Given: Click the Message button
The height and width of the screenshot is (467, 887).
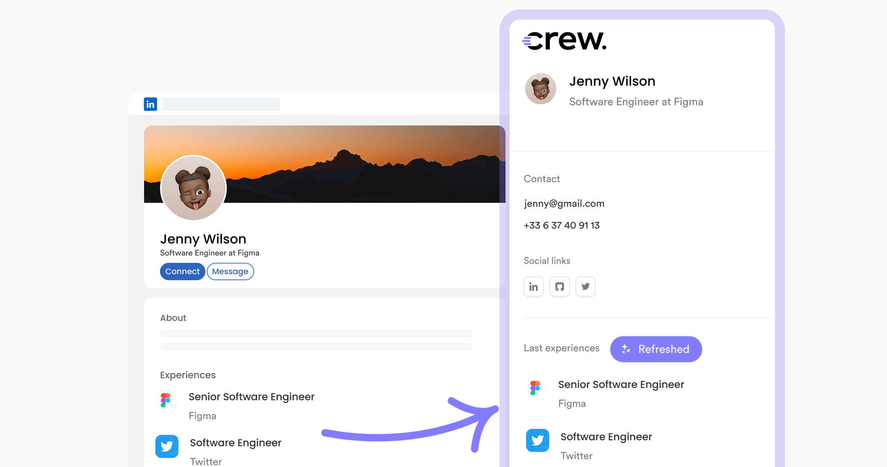Looking at the screenshot, I should [x=230, y=271].
